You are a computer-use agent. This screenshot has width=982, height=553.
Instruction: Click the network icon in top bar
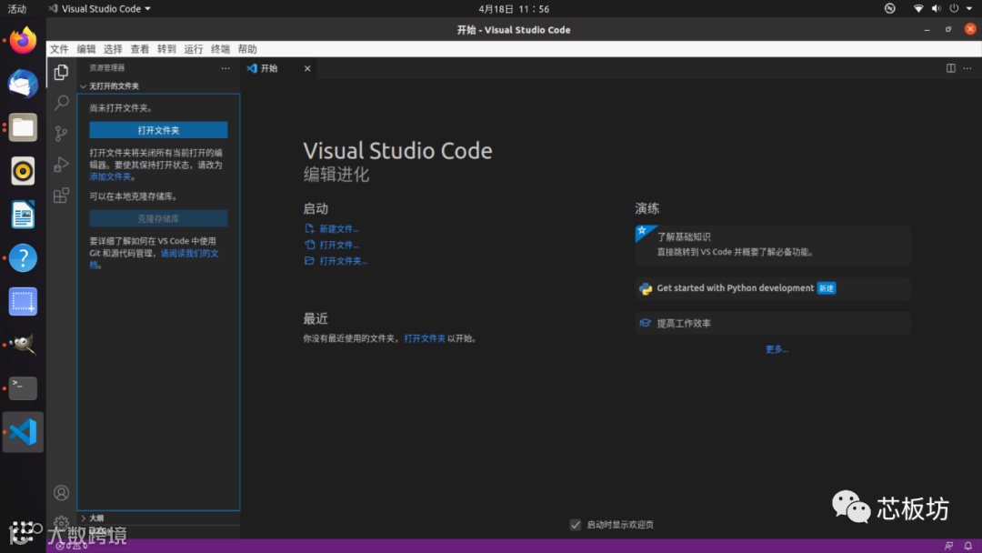coord(917,9)
